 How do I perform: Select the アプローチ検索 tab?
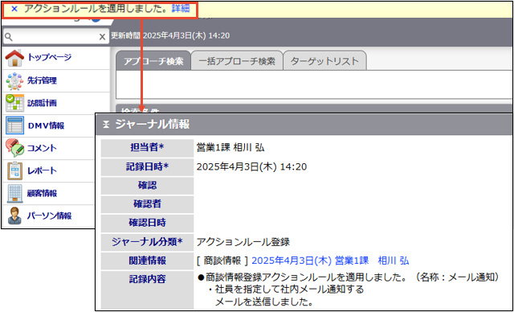(153, 61)
